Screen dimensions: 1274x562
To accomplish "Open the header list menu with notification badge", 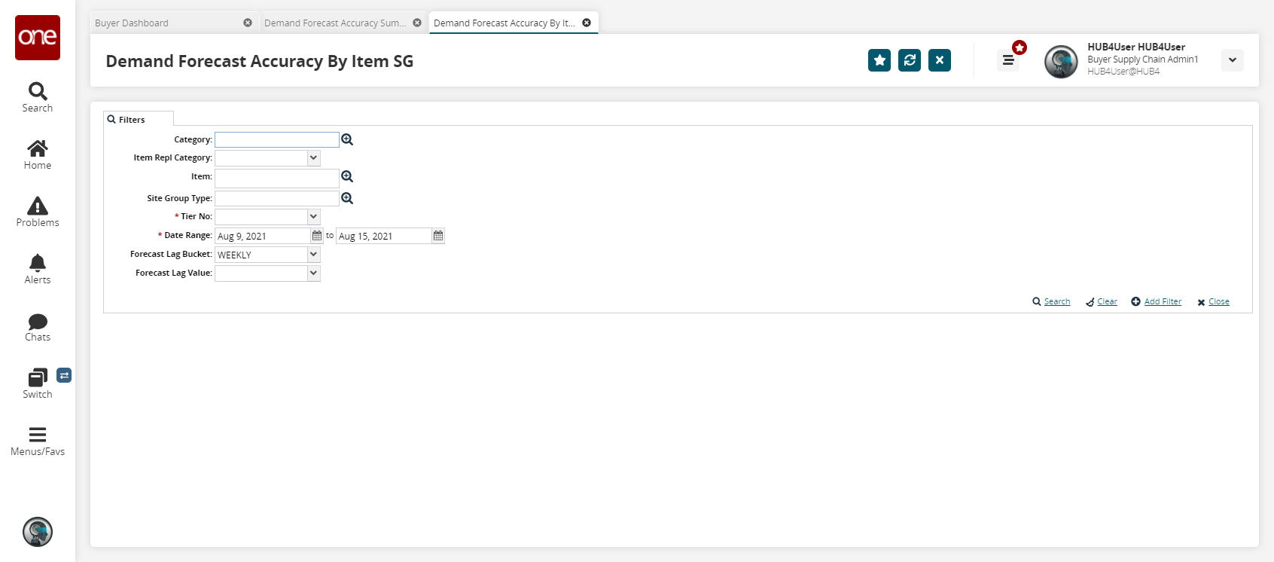I will (1008, 60).
